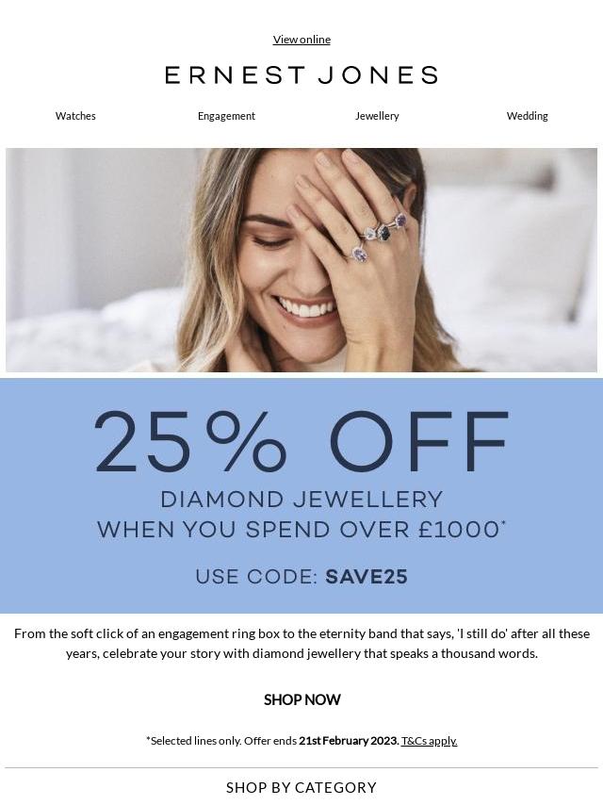Click the Ernest Jones logo

click(x=301, y=75)
